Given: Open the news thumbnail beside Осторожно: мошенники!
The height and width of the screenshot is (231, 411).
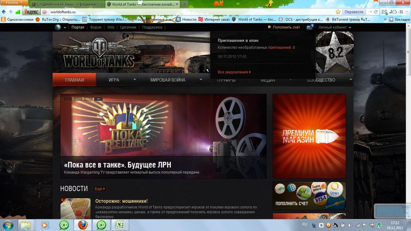Looking at the screenshot, I should point(75,208).
